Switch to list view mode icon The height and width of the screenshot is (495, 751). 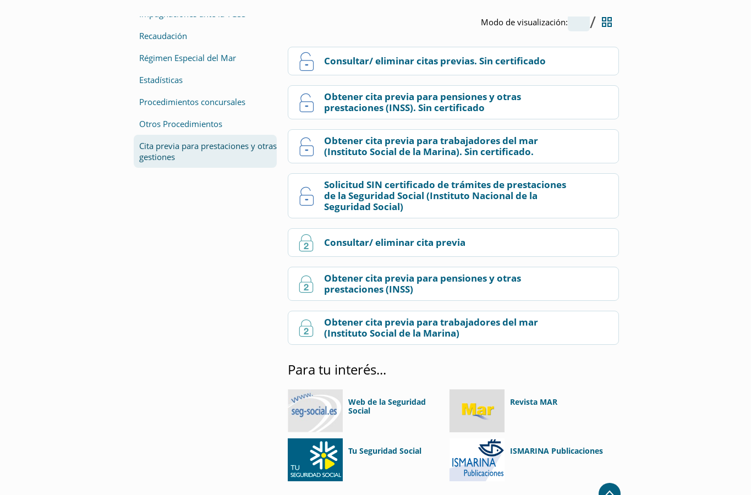coord(579,24)
